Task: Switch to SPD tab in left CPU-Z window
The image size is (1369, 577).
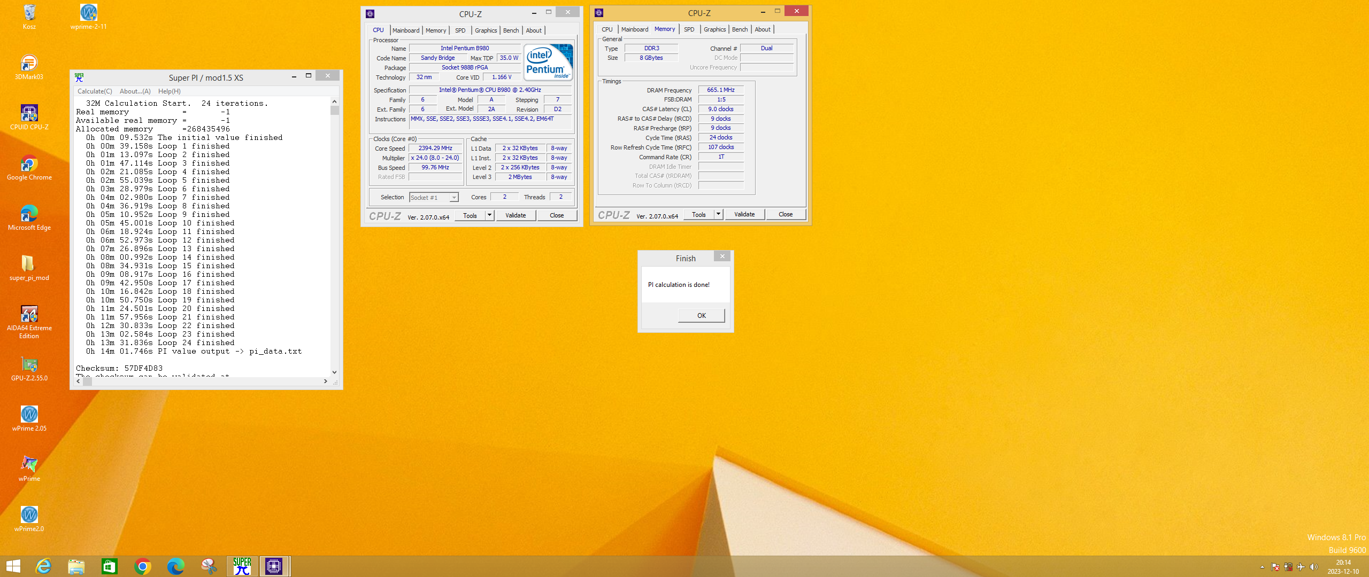Action: [x=460, y=30]
